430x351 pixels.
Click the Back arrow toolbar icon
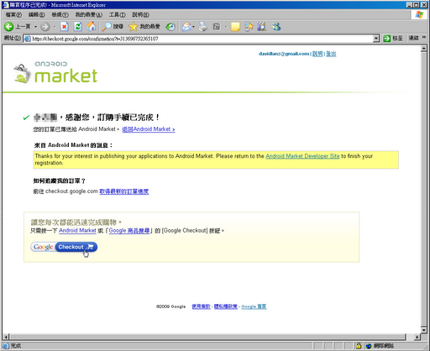8,27
